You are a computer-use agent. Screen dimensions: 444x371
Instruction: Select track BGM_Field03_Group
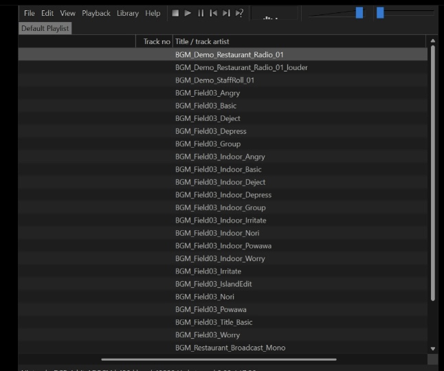(223, 144)
